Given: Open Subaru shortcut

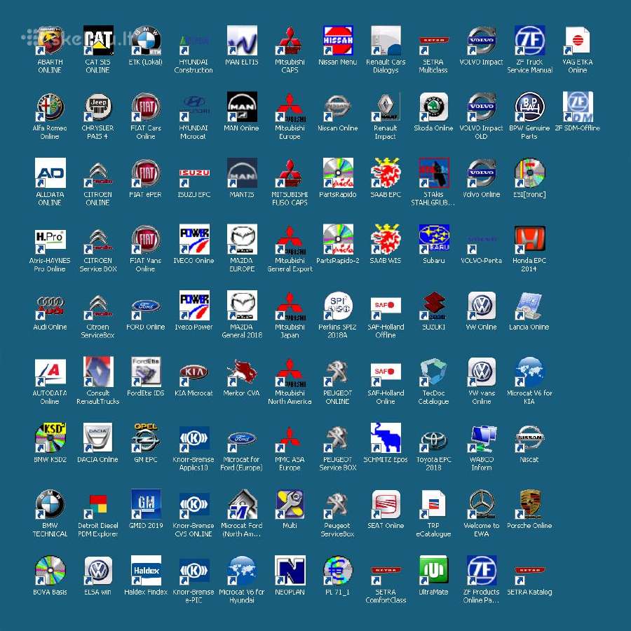Looking at the screenshot, I should click(x=433, y=239).
